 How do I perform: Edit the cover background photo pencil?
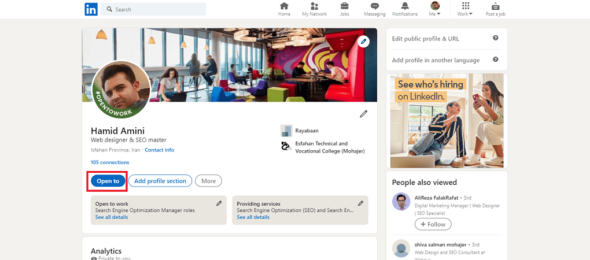click(x=363, y=42)
